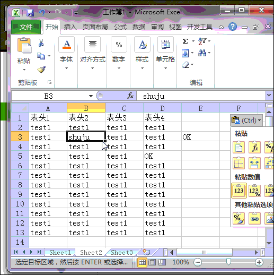Expand the Paste dropdown arrow

(24, 70)
